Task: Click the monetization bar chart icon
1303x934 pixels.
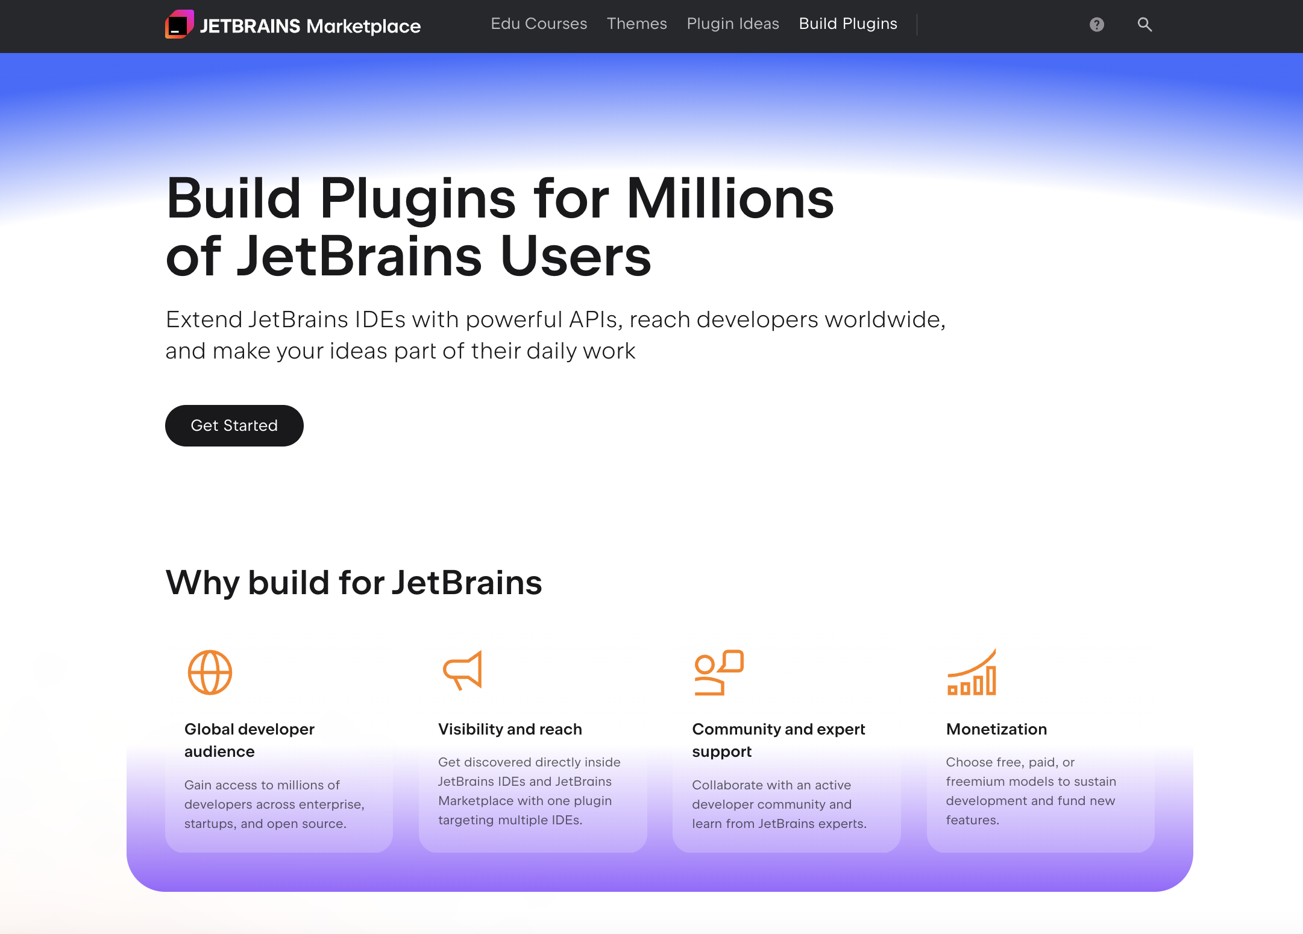Action: coord(972,672)
